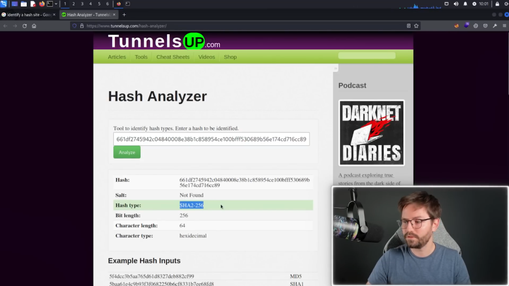Click the 10:01 clock in the panel
This screenshot has width=509, height=286.
483,4
